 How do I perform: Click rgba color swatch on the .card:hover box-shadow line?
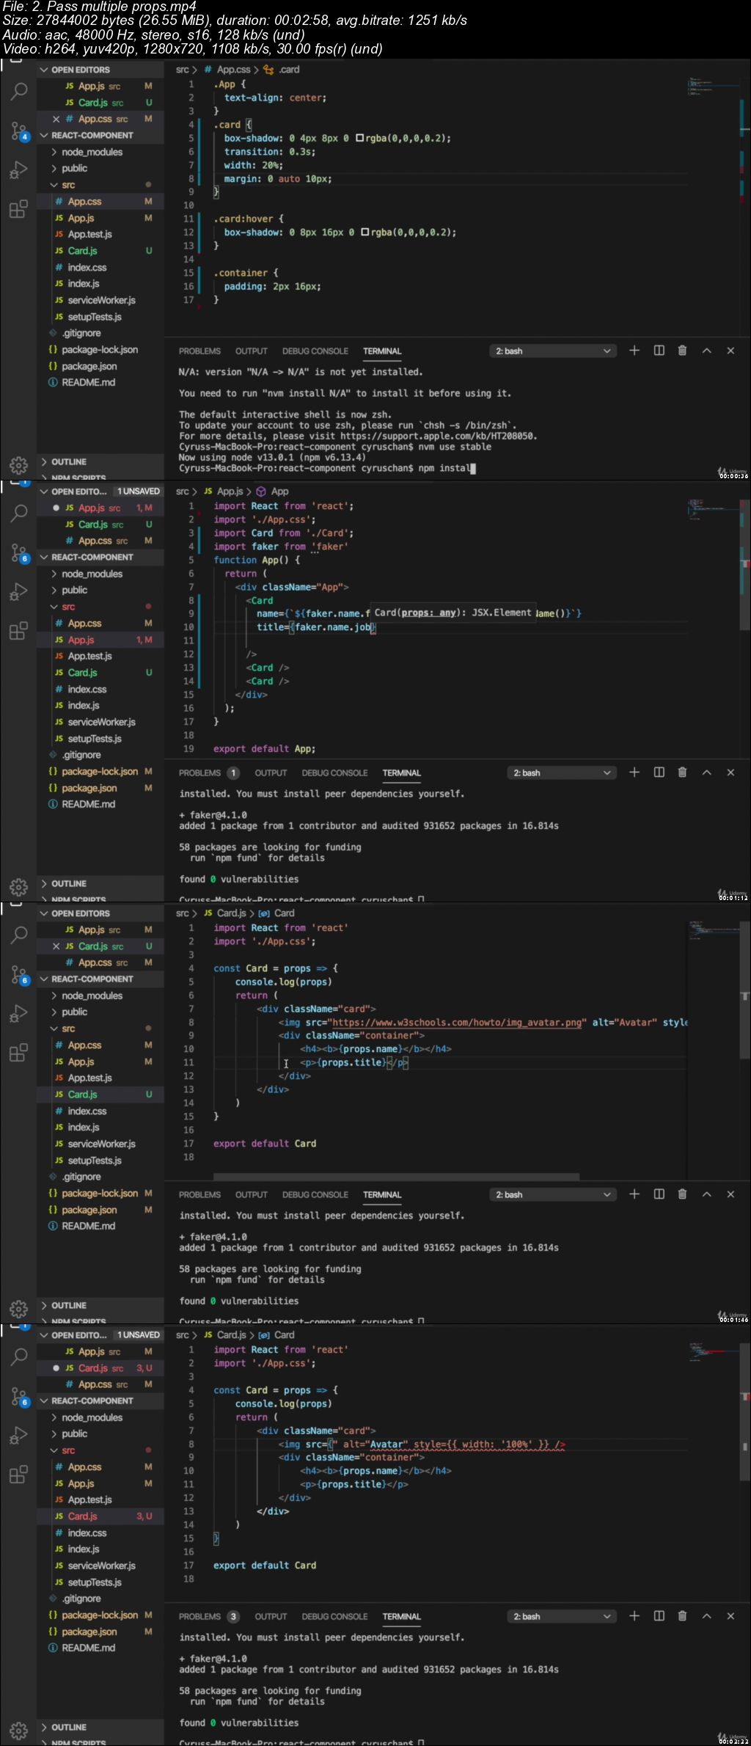coord(364,233)
